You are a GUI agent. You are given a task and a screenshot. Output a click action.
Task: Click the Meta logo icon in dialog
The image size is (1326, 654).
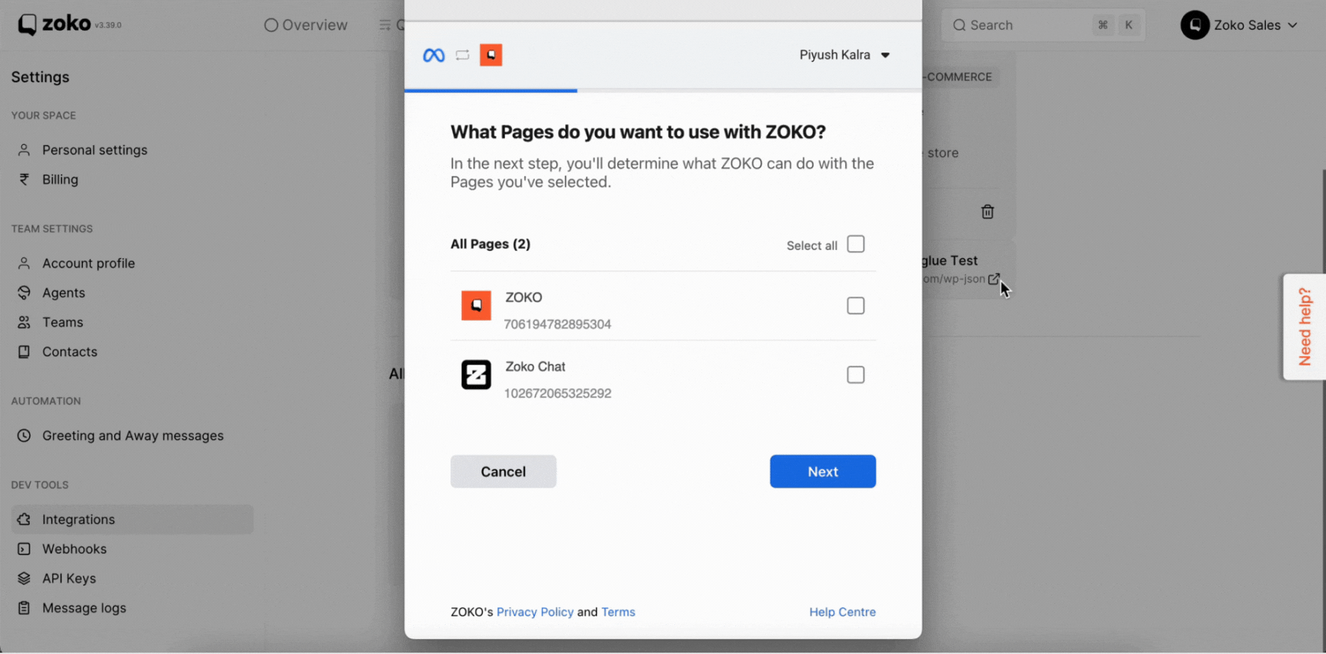(x=433, y=55)
